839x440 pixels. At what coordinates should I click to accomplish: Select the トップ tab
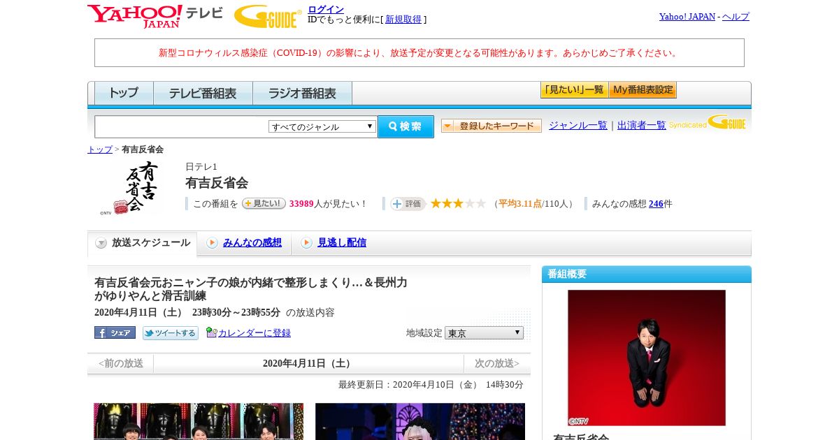point(124,93)
